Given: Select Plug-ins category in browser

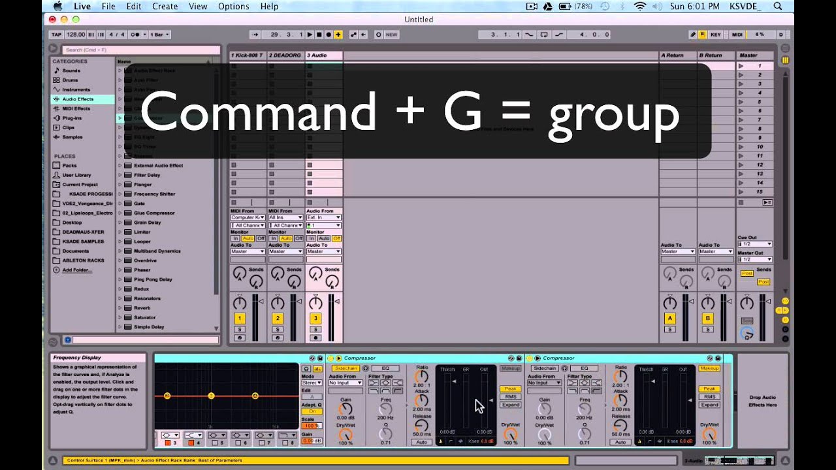Looking at the screenshot, I should 72,118.
